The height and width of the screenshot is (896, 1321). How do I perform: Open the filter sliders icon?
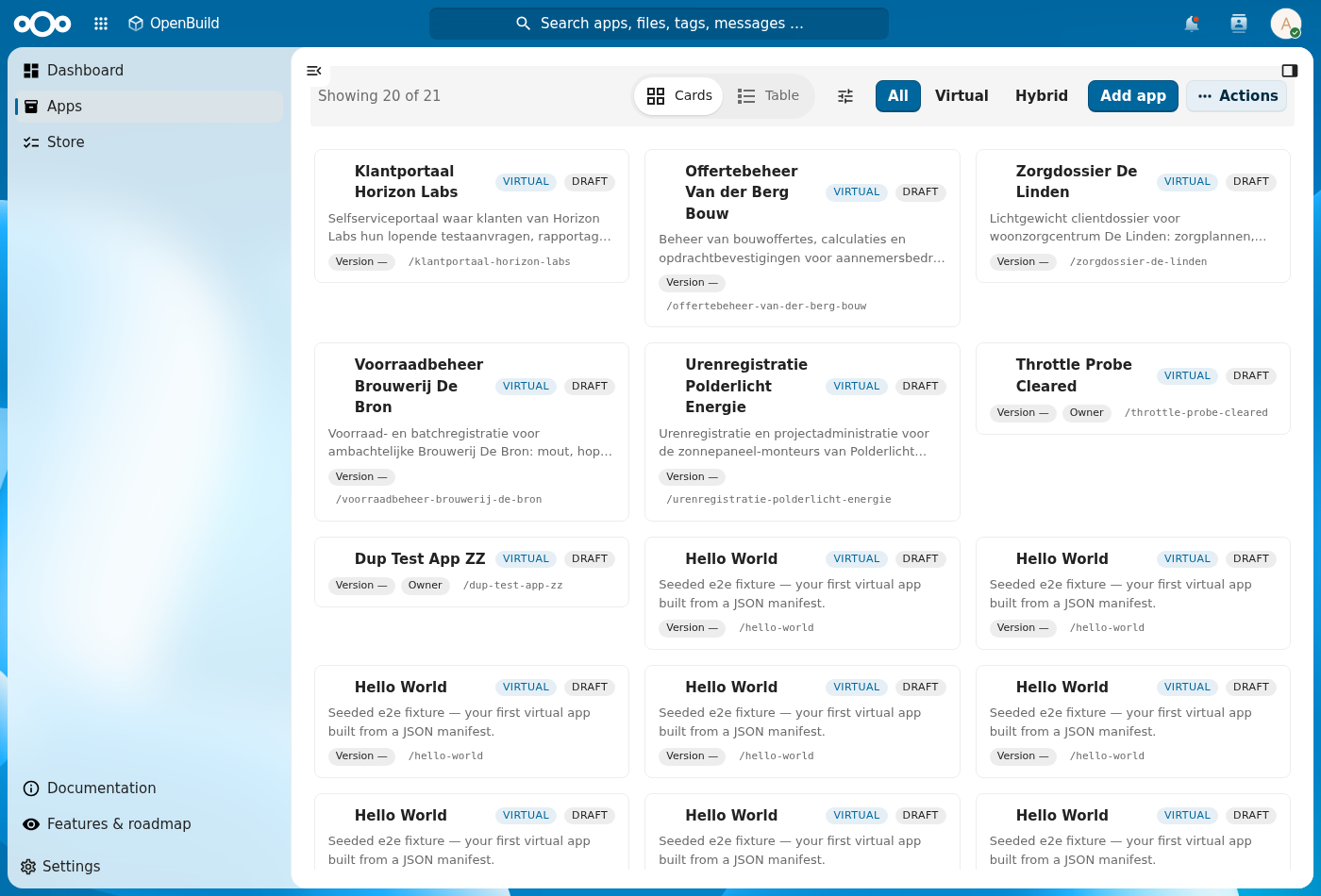pos(845,96)
